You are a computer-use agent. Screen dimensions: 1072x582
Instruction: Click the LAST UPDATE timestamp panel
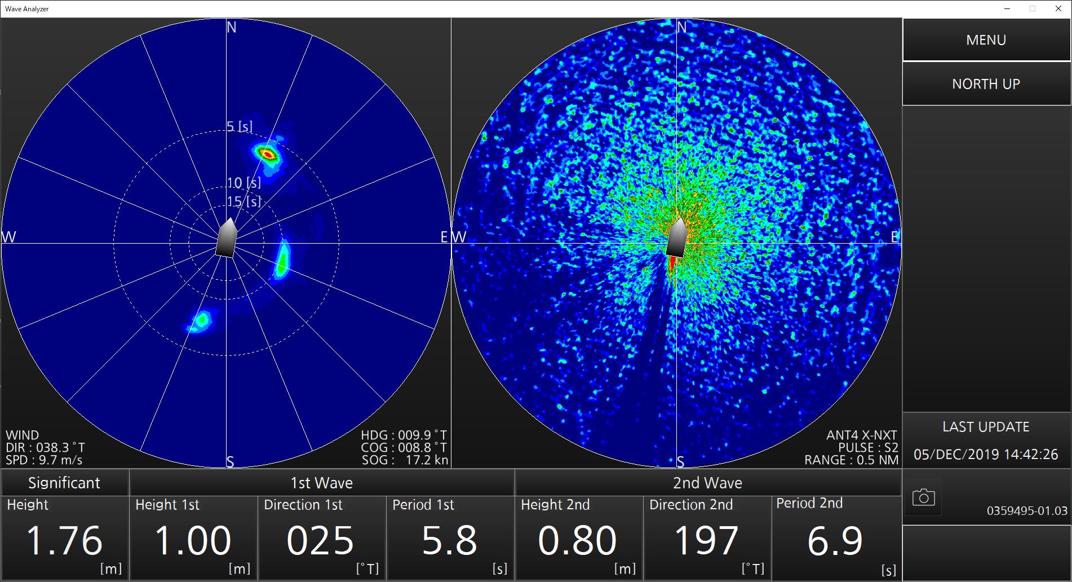986,441
